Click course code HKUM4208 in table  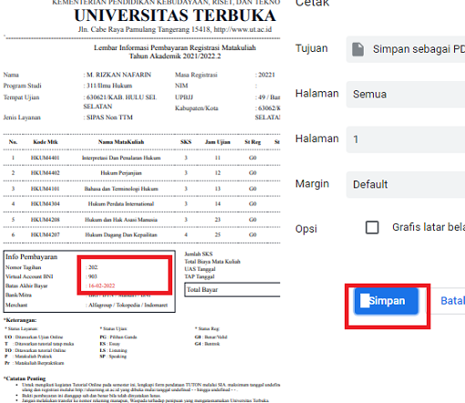45,220
